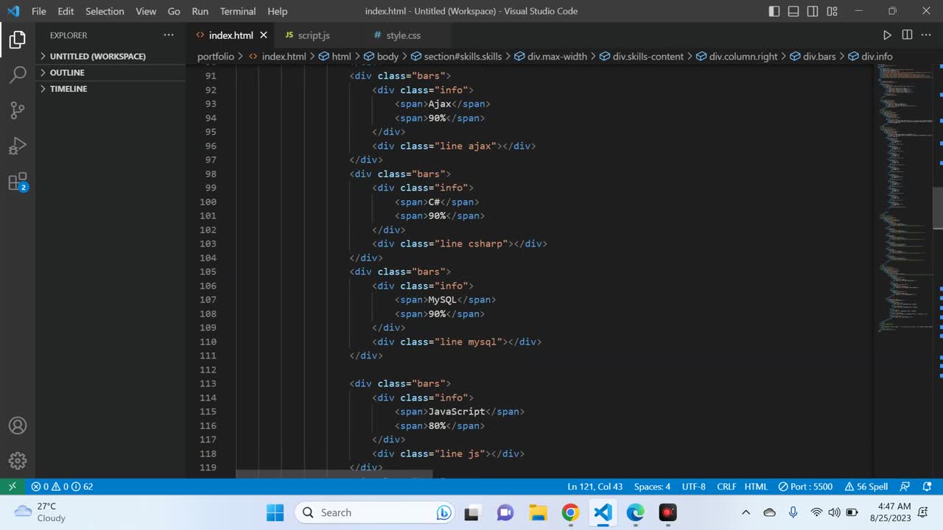943x530 pixels.
Task: Select the index.html tab
Action: point(231,35)
